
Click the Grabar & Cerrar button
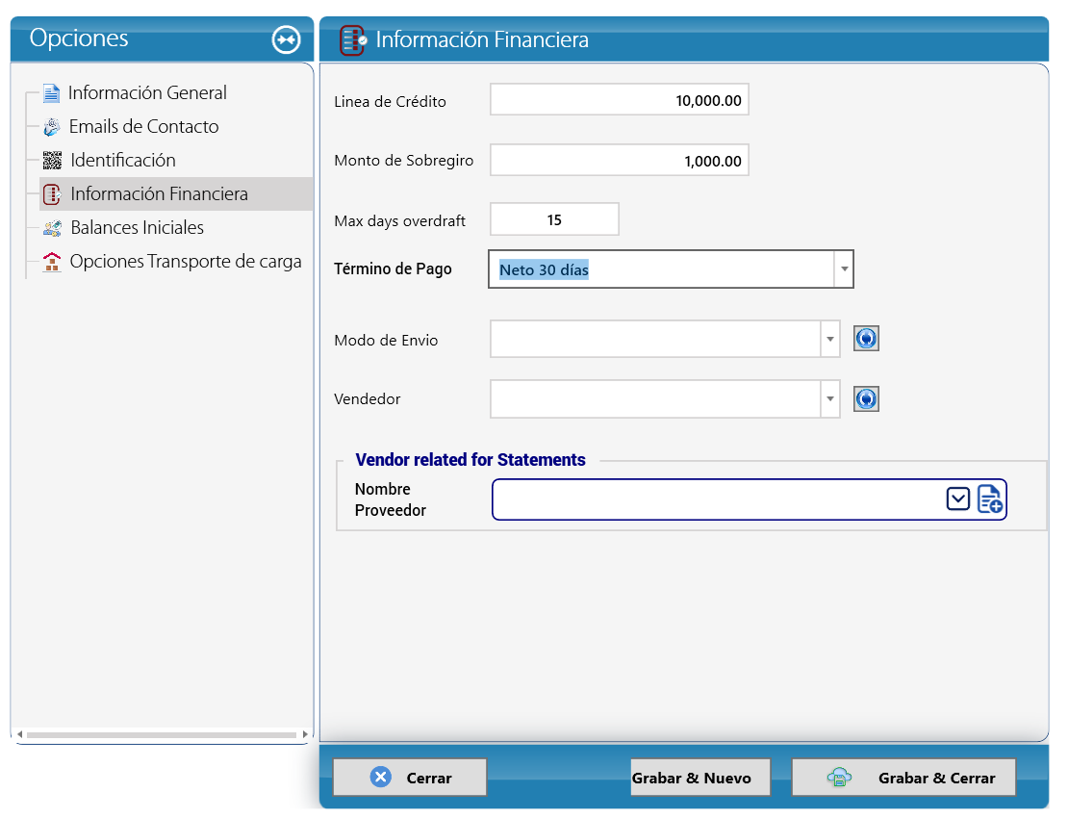point(903,778)
